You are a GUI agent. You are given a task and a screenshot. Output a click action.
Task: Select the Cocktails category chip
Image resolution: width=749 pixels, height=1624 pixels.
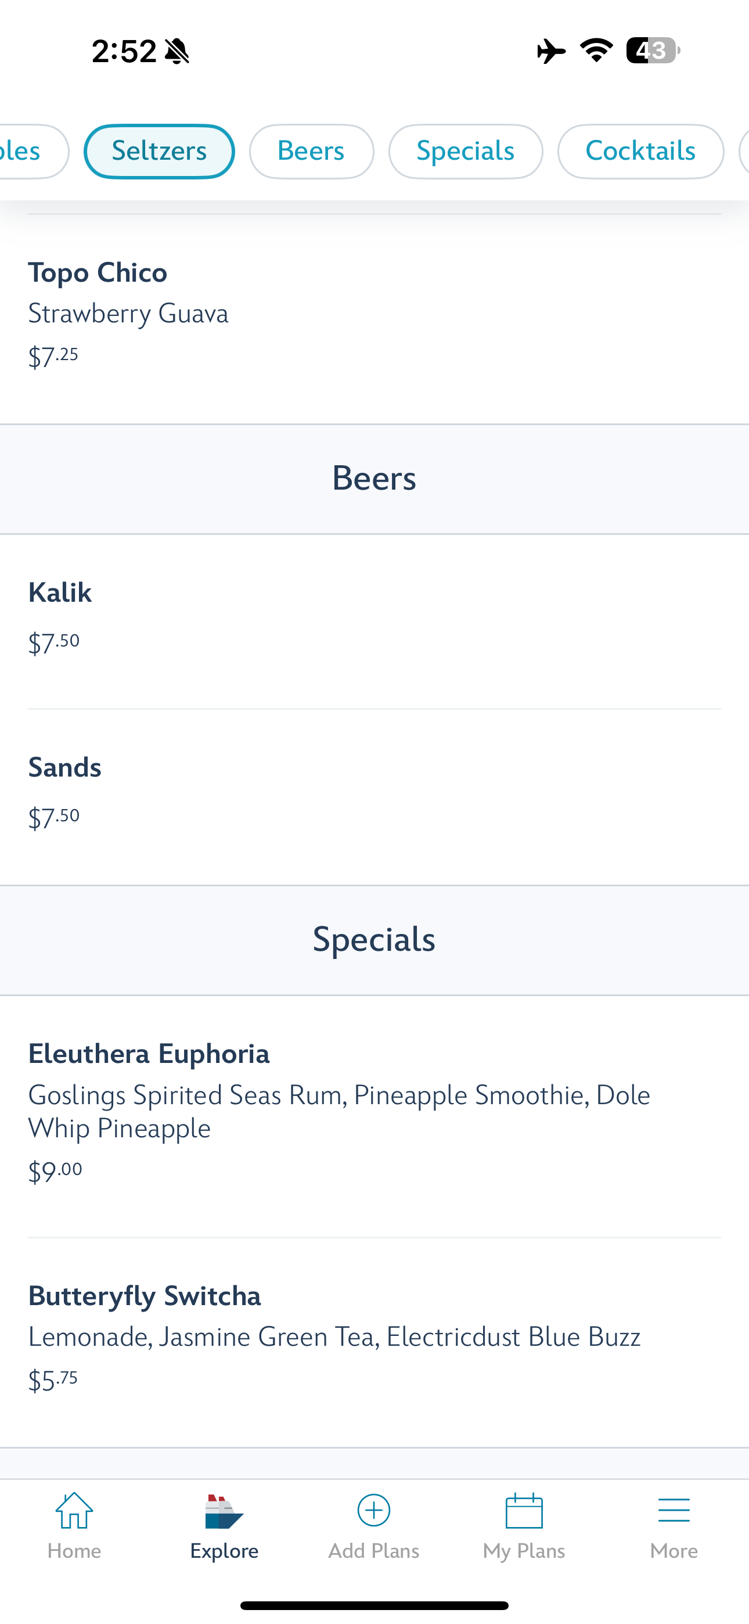click(x=640, y=151)
